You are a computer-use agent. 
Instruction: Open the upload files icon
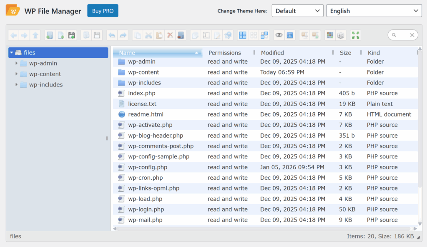[71, 35]
